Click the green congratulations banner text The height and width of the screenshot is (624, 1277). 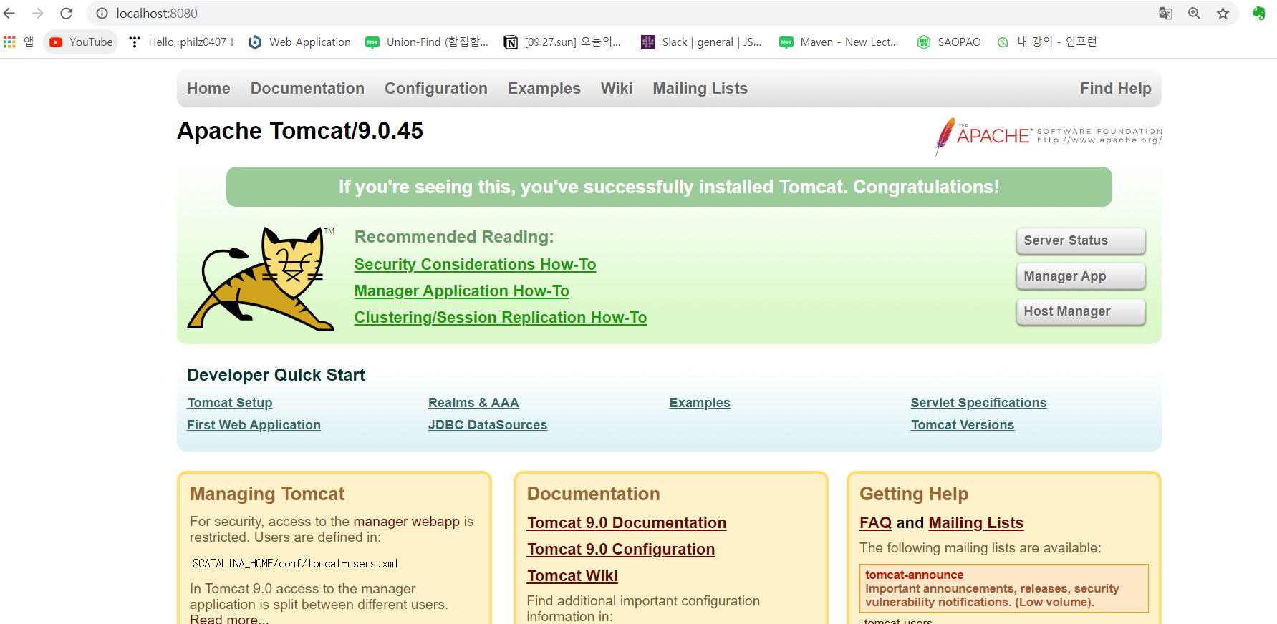pos(669,187)
